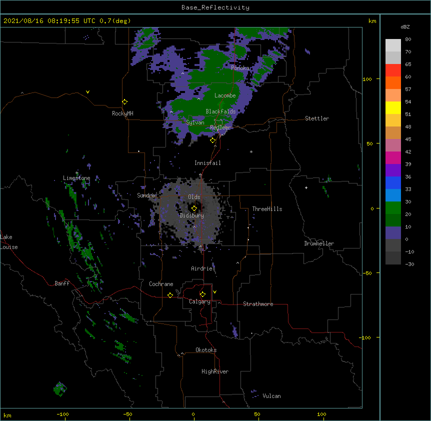
Task: Click the Strathmore label
Action: click(x=258, y=304)
